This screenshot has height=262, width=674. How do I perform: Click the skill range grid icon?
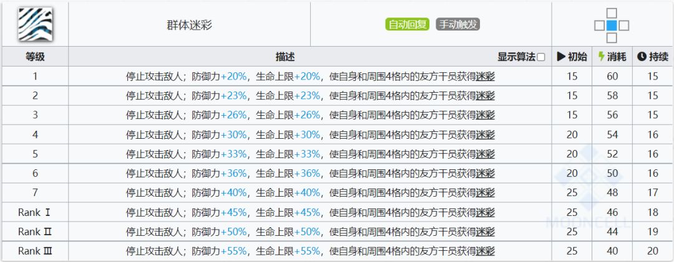click(612, 26)
